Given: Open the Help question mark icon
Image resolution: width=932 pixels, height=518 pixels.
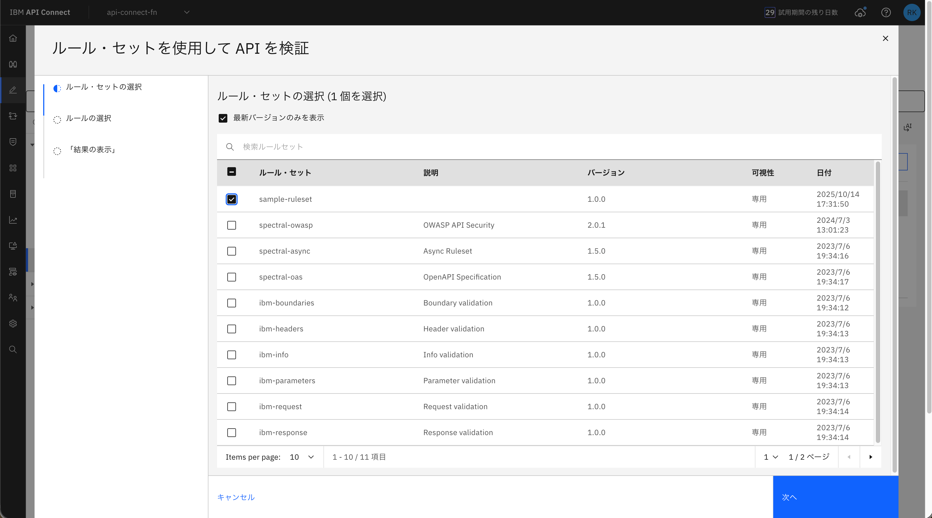Looking at the screenshot, I should pos(886,13).
